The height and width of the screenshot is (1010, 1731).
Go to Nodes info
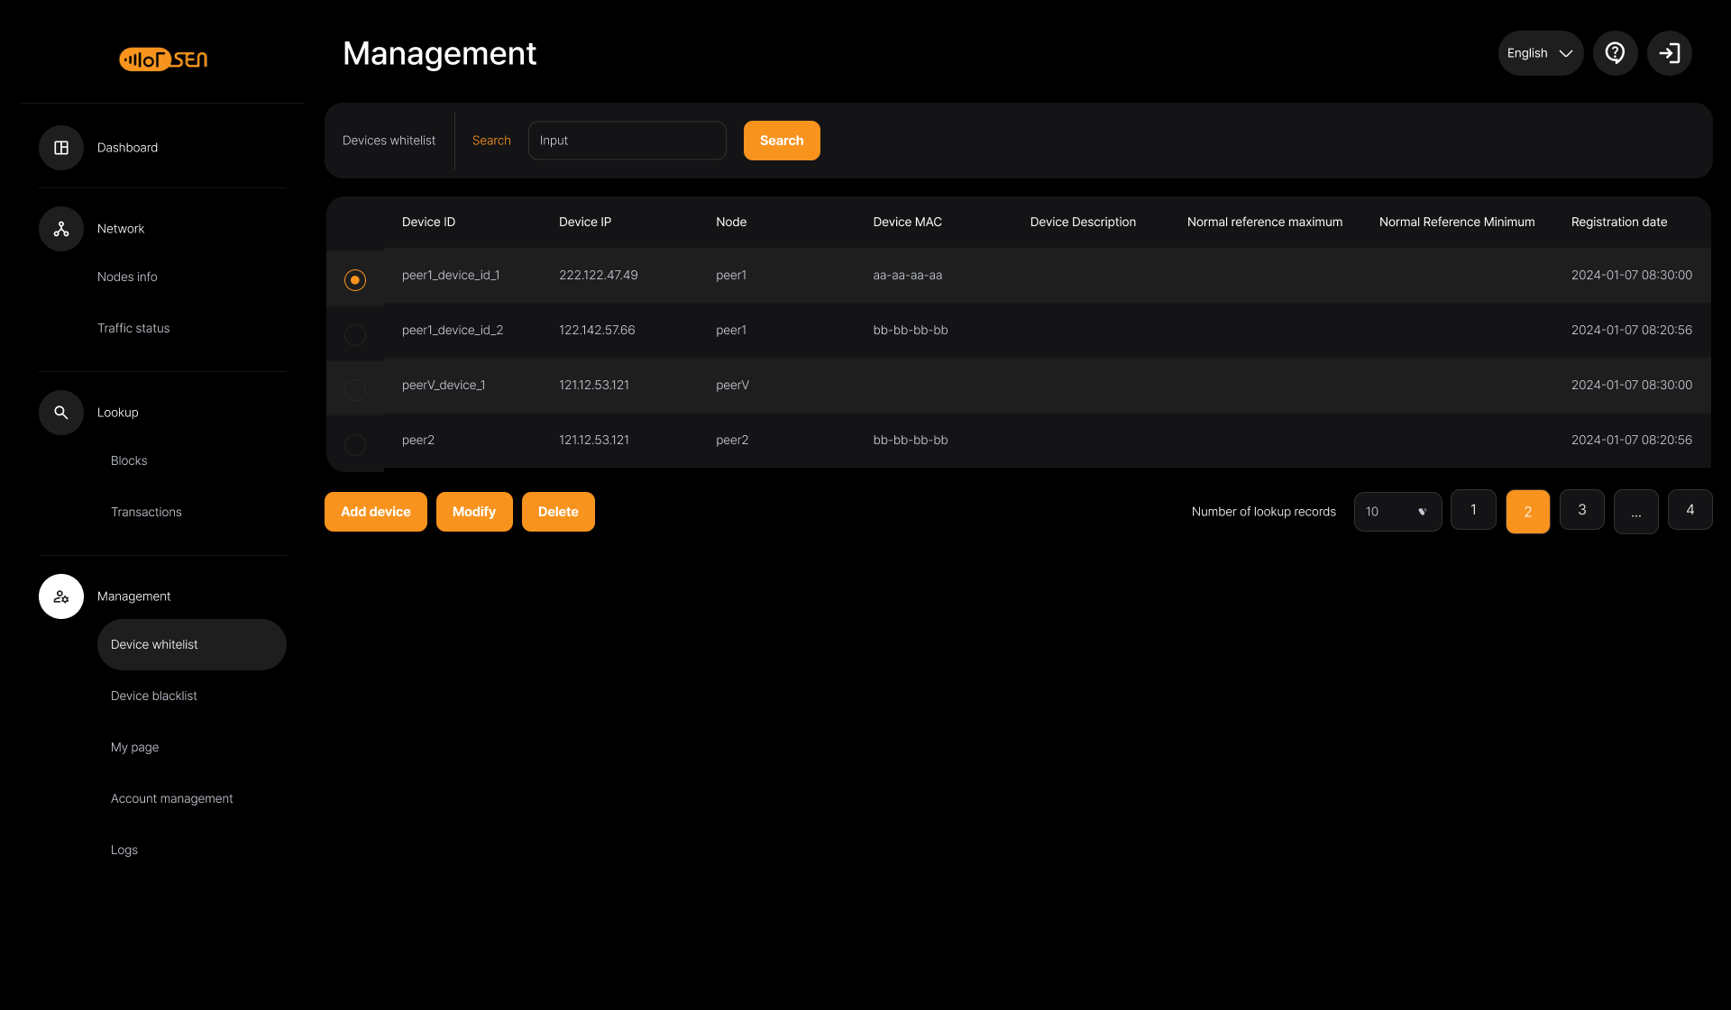coord(127,277)
